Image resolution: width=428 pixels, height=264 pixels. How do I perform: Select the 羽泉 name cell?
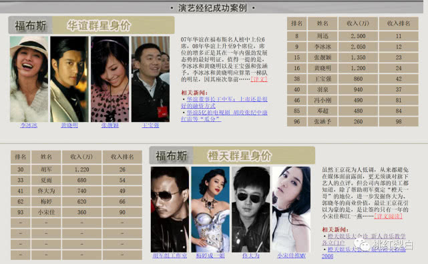coord(323,89)
